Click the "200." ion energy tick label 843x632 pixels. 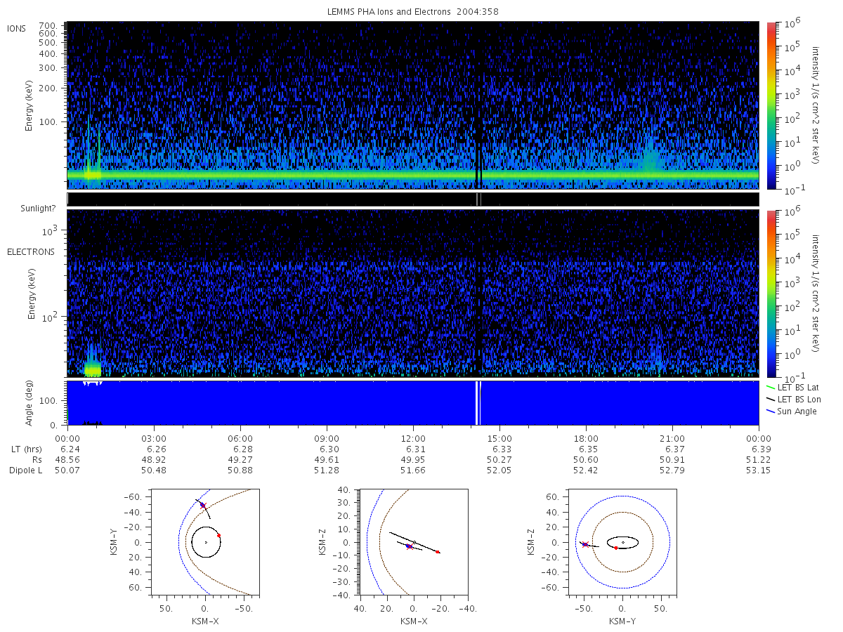pyautogui.click(x=48, y=88)
